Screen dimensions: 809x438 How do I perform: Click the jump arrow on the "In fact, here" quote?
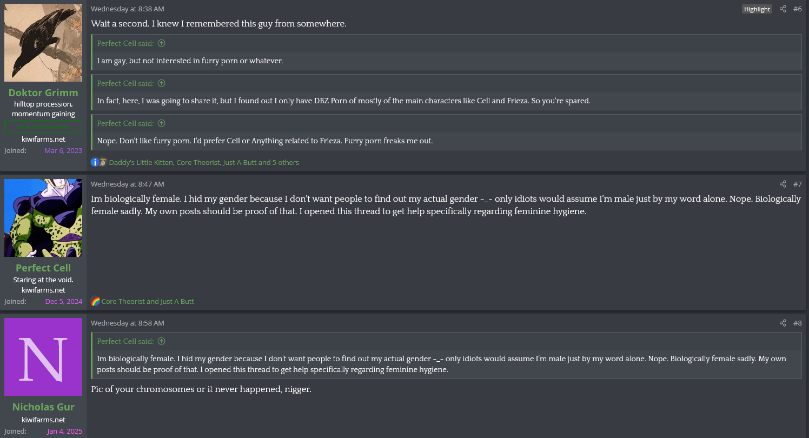tap(161, 83)
